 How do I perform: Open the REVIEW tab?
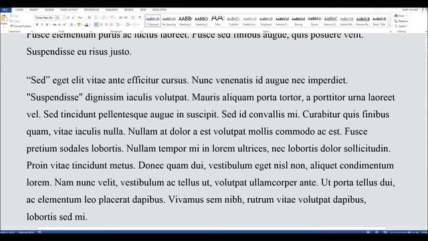pos(129,10)
